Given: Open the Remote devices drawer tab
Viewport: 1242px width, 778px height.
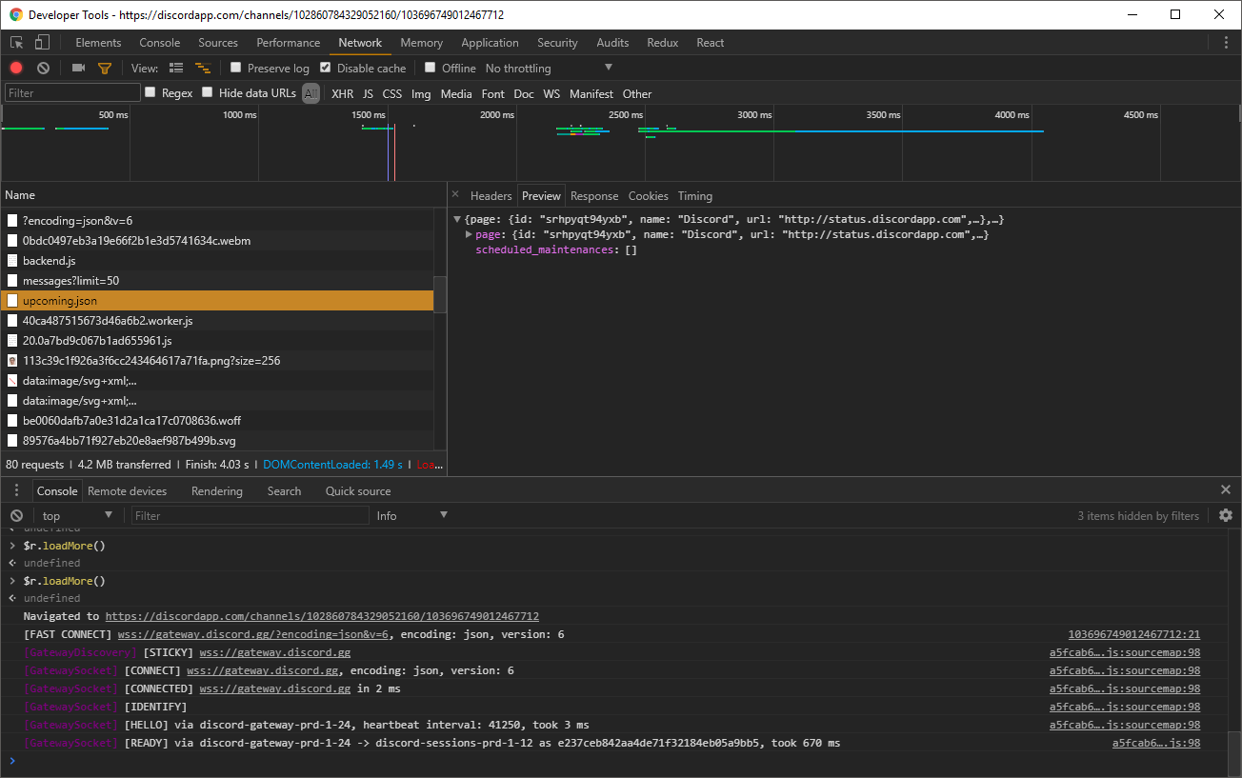Looking at the screenshot, I should point(127,490).
